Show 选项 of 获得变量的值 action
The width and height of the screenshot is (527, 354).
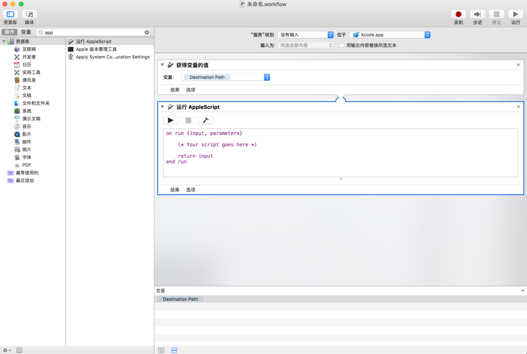tap(191, 90)
